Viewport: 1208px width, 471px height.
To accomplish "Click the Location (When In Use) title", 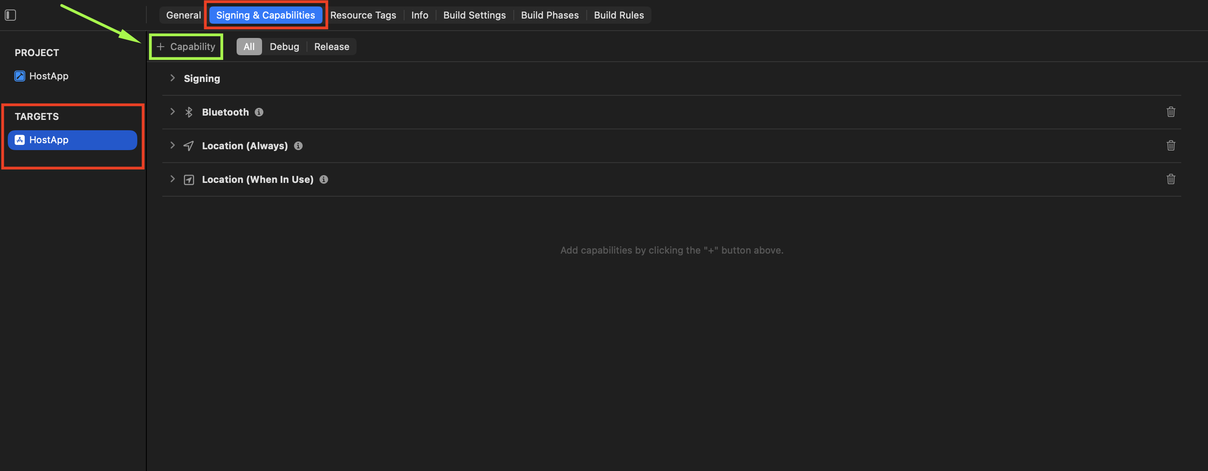I will 257,179.
